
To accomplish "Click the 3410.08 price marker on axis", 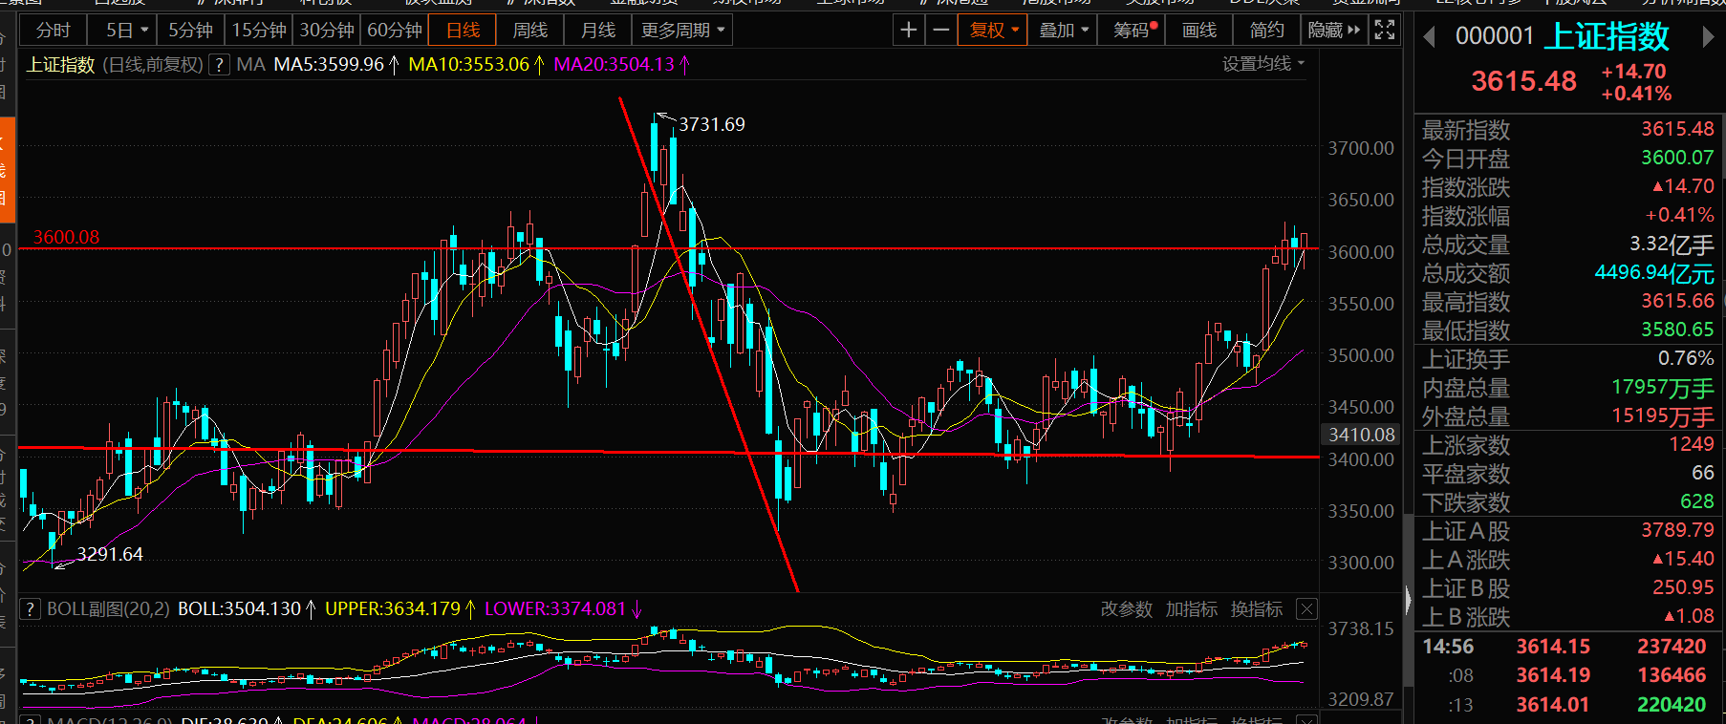I will (1361, 436).
